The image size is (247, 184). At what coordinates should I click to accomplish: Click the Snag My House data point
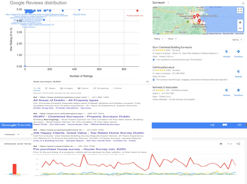[79, 10]
